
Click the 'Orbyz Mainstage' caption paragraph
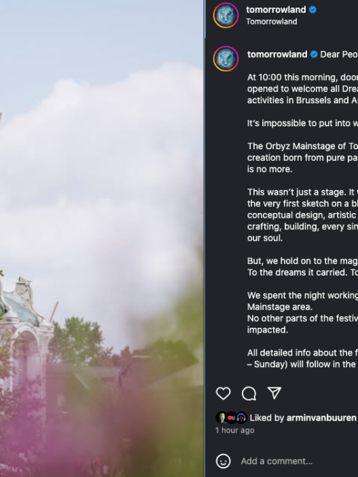[x=302, y=157]
